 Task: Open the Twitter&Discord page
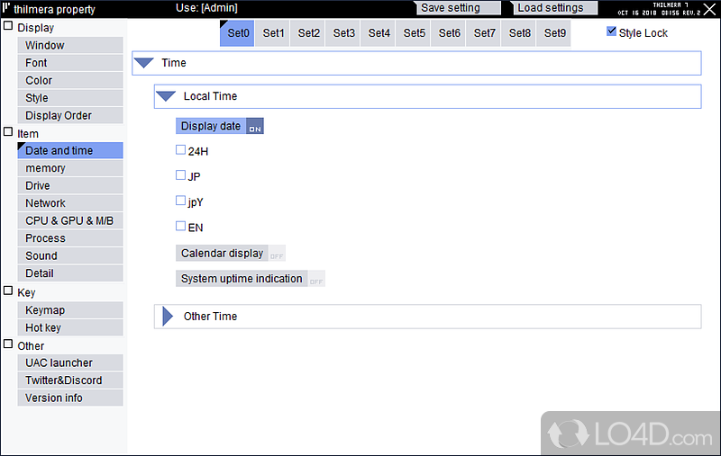coord(70,380)
